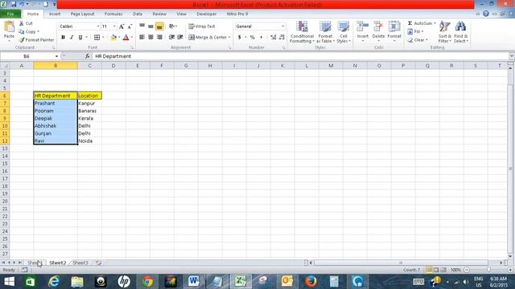Click the Cut scissors icon
Viewport: 515px width, 289px height.
coord(22,23)
